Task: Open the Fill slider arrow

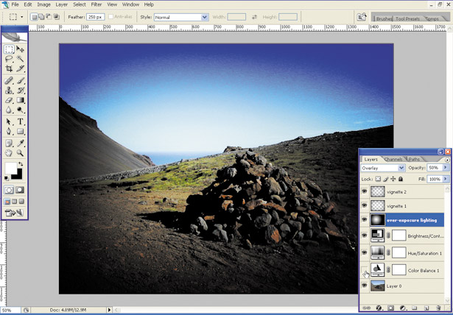Action: click(445, 179)
